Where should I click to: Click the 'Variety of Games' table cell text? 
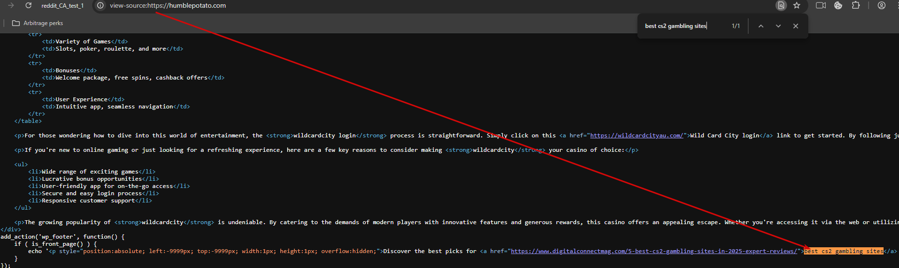[83, 41]
